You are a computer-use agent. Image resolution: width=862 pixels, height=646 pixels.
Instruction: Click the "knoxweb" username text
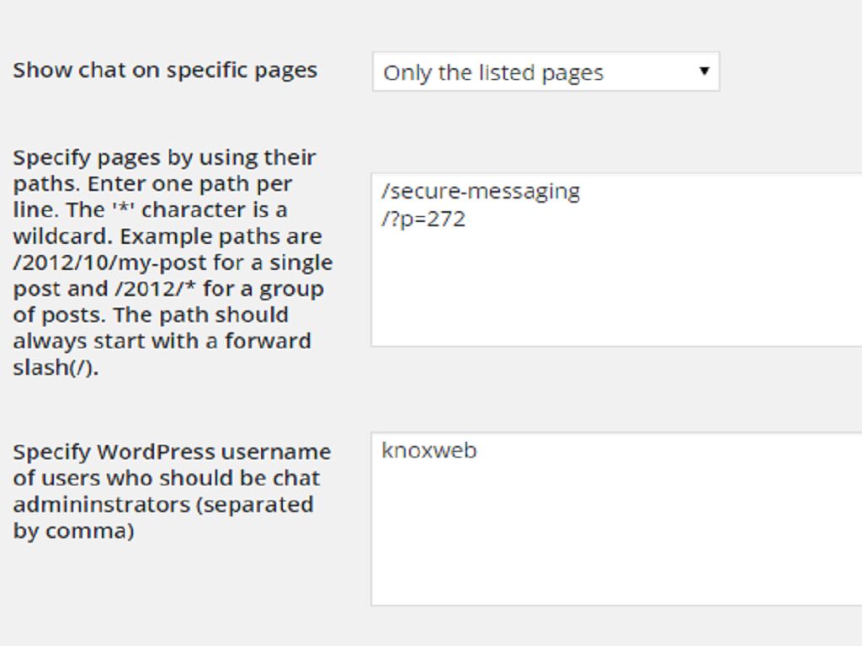[429, 451]
